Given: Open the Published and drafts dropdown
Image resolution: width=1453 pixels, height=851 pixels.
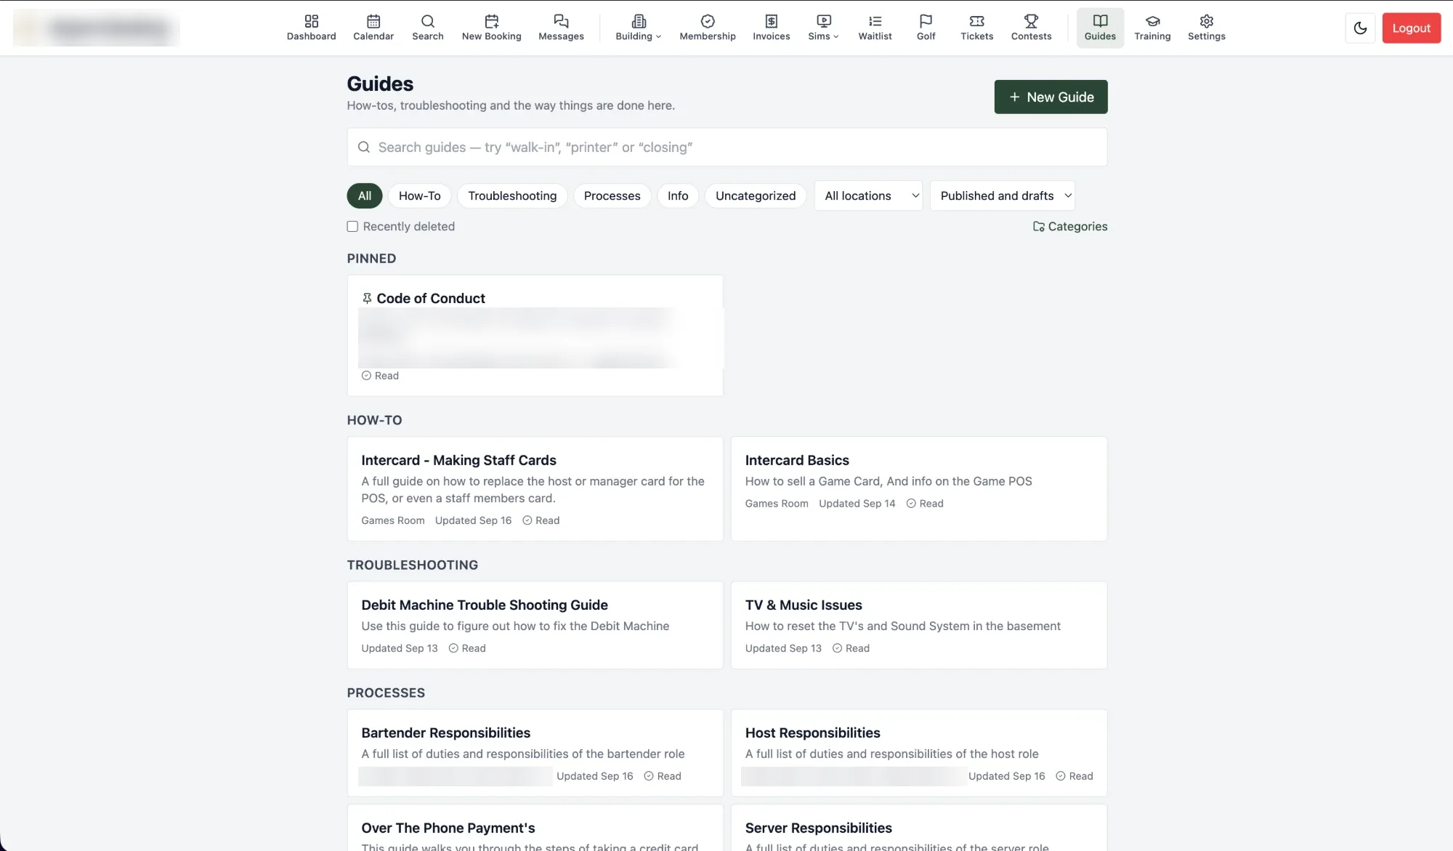Looking at the screenshot, I should click(1002, 196).
